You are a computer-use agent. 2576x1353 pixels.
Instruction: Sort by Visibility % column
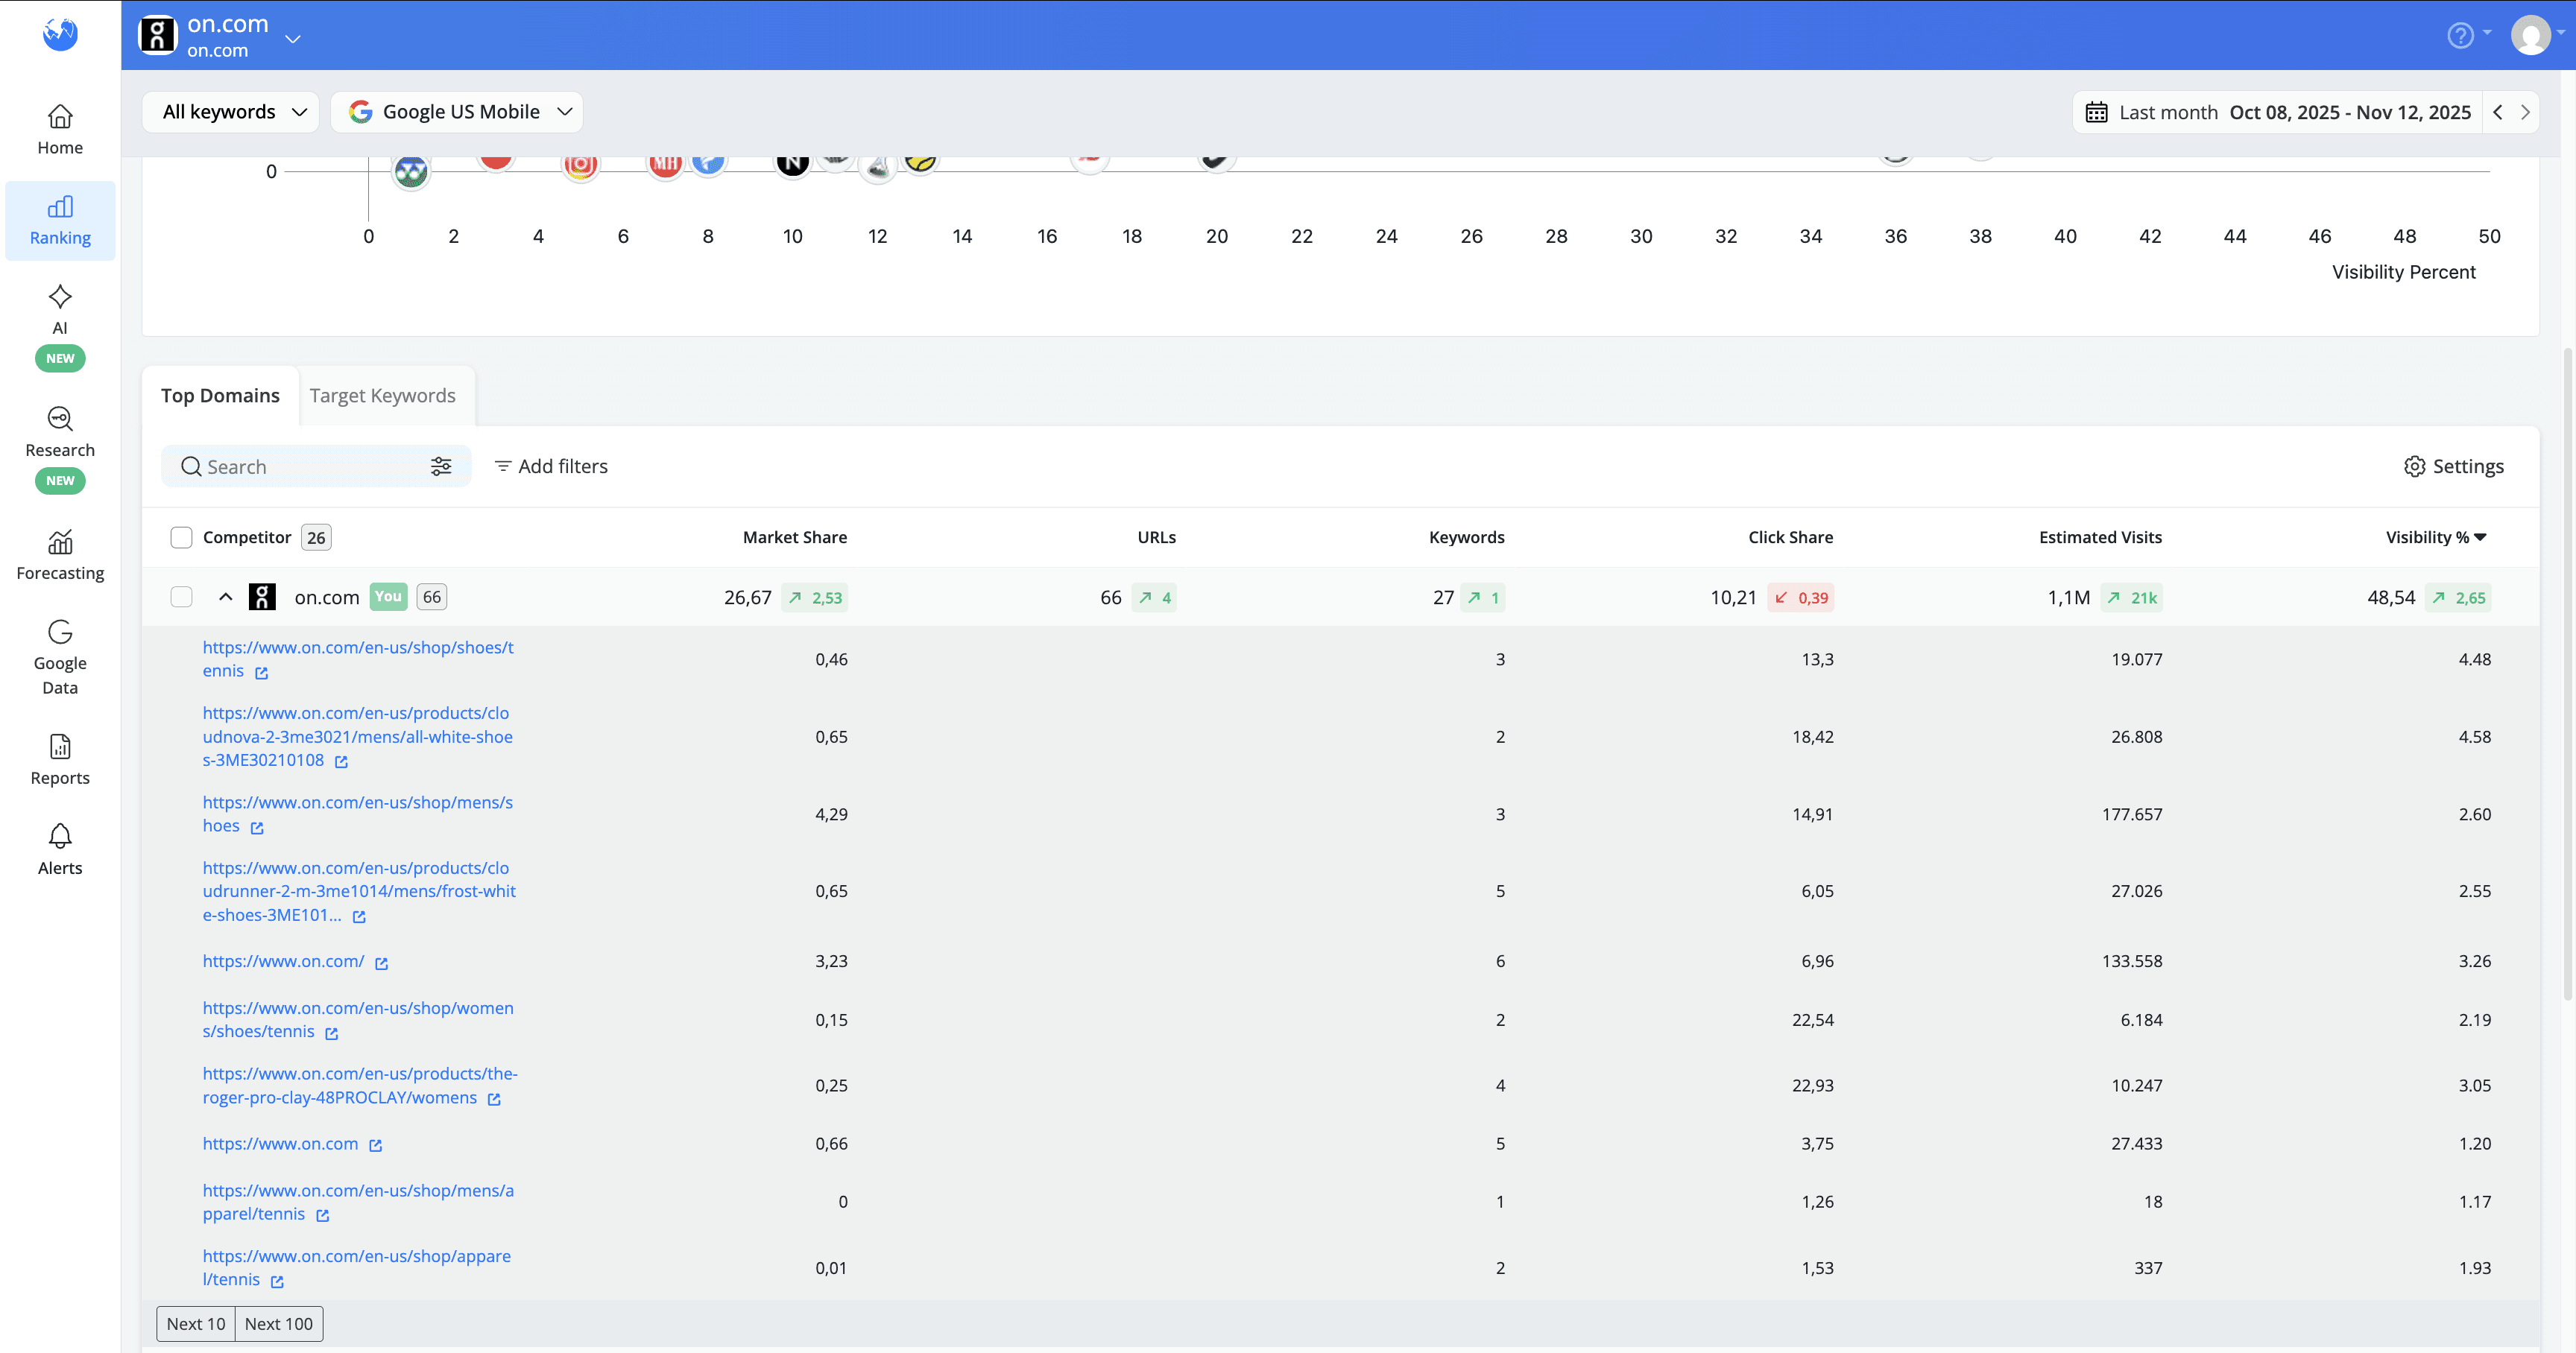2435,538
